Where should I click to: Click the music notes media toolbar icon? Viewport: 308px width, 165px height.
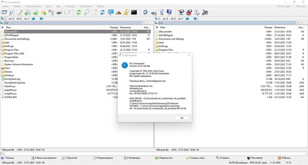click(x=205, y=12)
